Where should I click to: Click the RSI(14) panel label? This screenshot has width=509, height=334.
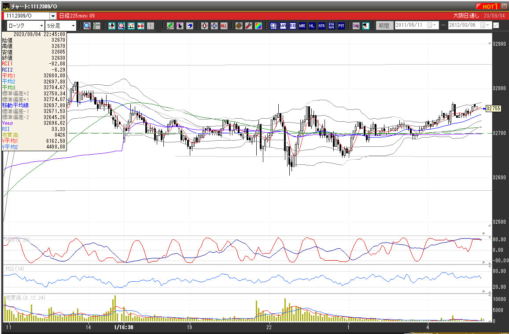point(15,269)
